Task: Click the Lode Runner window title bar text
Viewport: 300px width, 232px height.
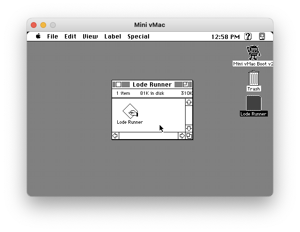Action: point(152,85)
